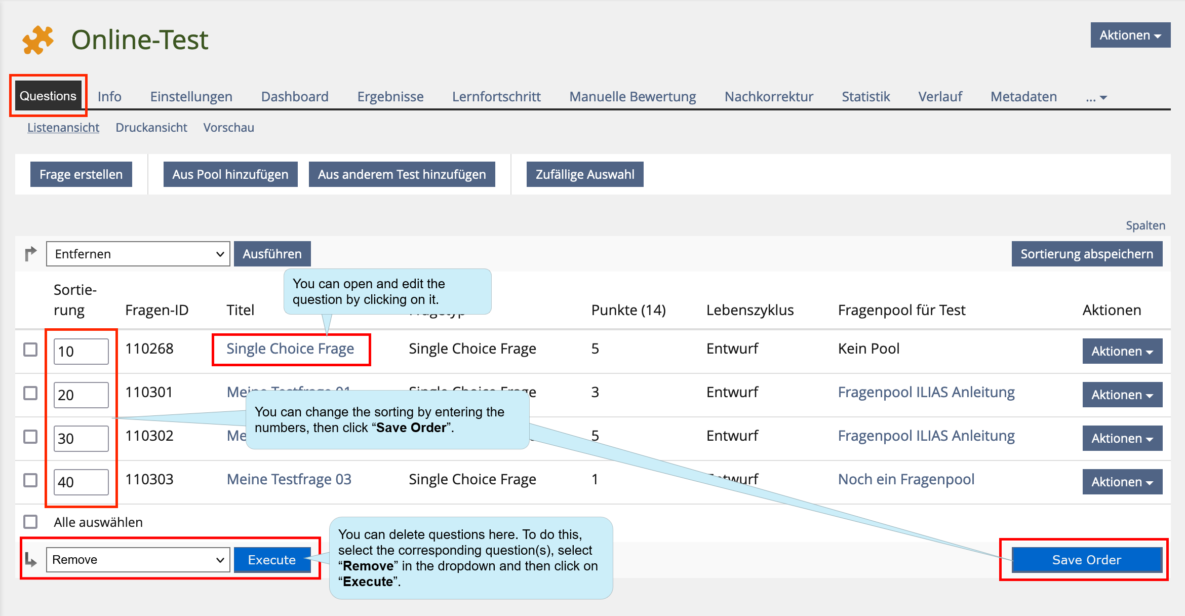
Task: Click the sorting field containing 30
Action: pos(81,438)
